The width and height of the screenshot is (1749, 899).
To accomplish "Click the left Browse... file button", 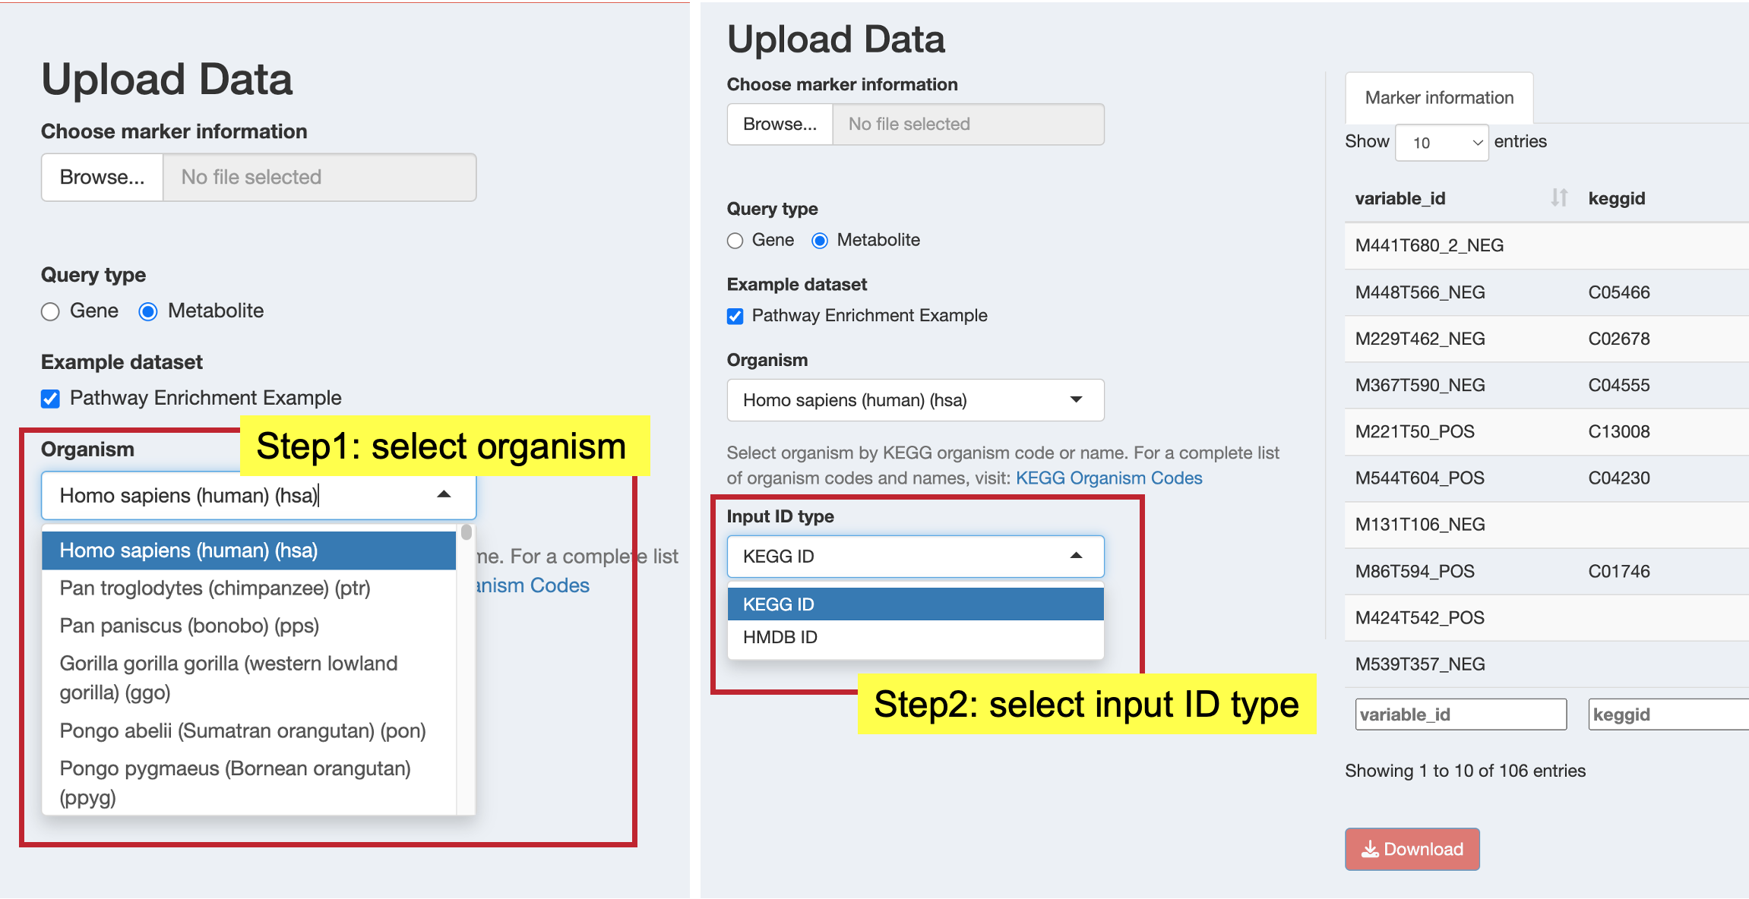I will pos(102,177).
